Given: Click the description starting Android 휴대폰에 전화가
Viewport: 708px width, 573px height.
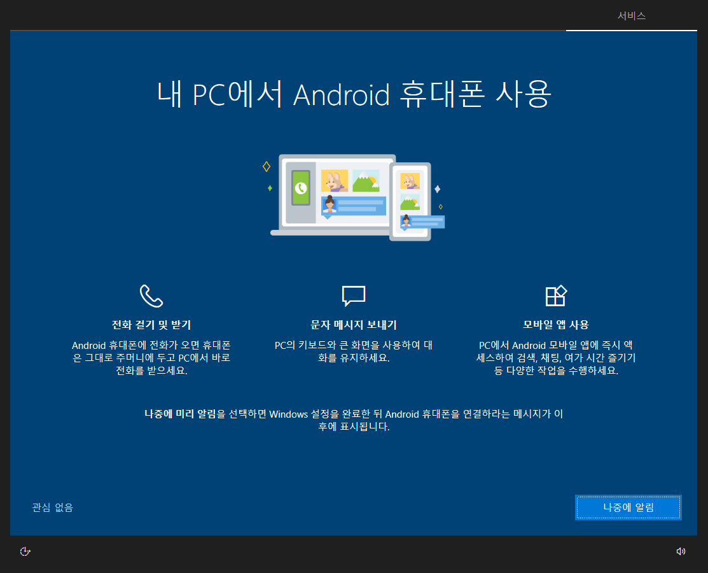Looking at the screenshot, I should [151, 358].
